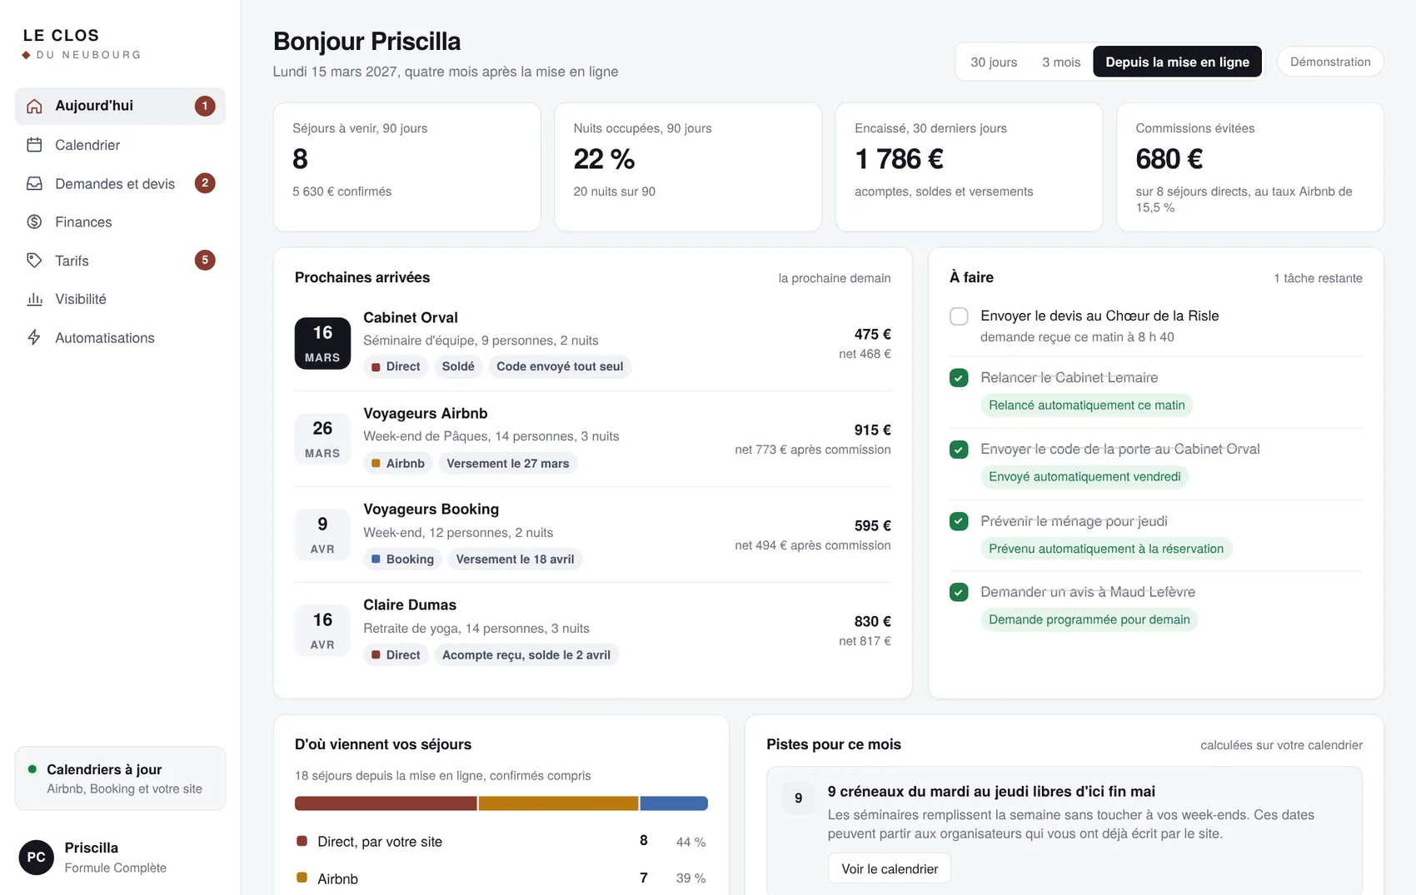Uncheck Demander un avis à Maud Lefèvre
This screenshot has height=895, width=1416.
coord(959,592)
